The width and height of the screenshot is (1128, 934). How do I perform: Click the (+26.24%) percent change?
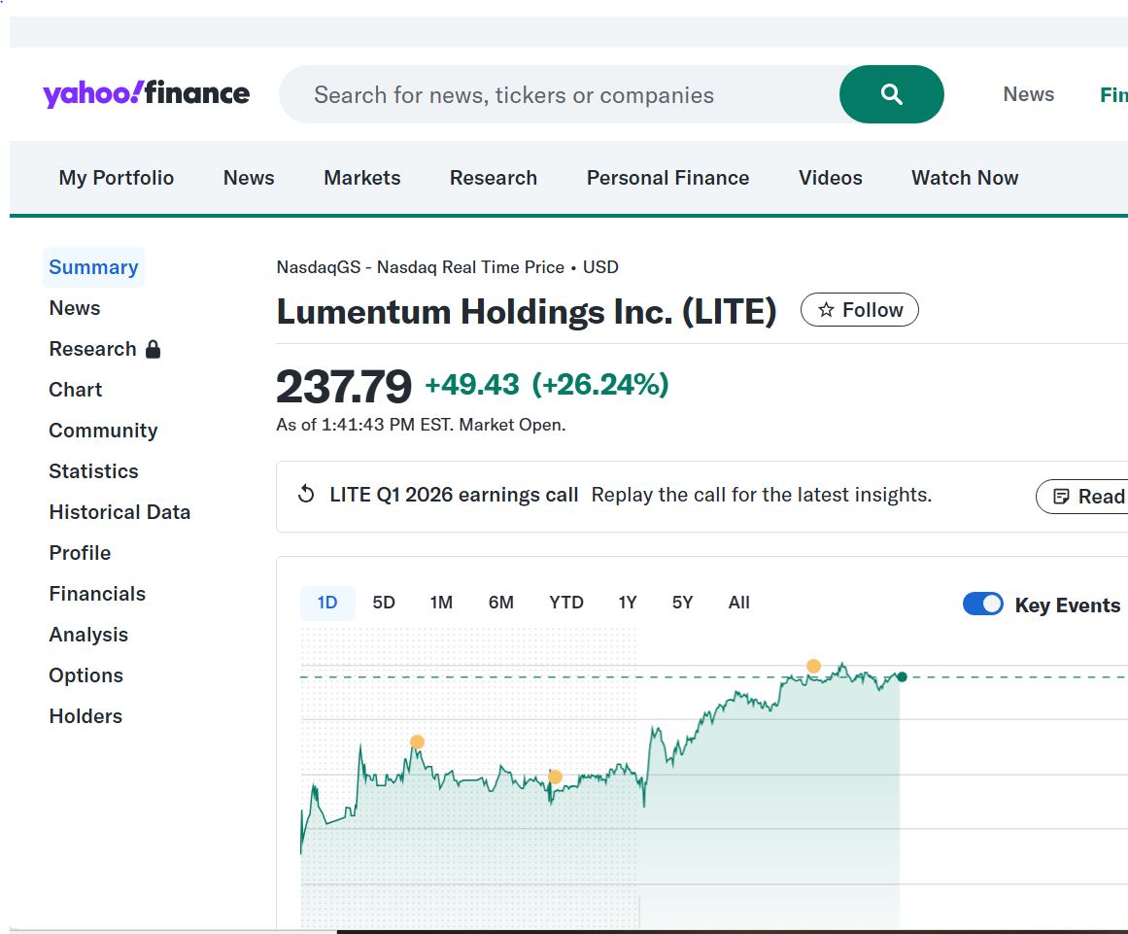point(600,385)
